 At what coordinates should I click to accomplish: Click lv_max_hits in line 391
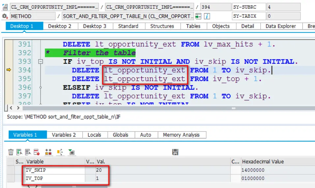[x=228, y=44]
